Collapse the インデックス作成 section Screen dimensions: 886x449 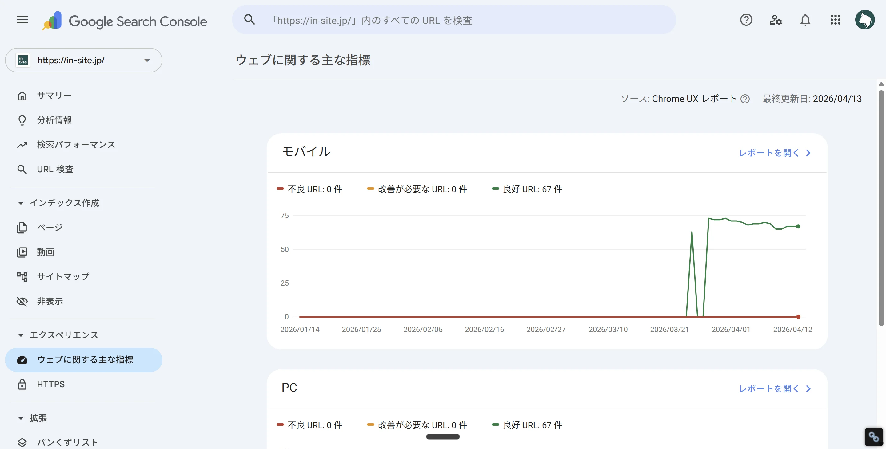[x=21, y=203]
